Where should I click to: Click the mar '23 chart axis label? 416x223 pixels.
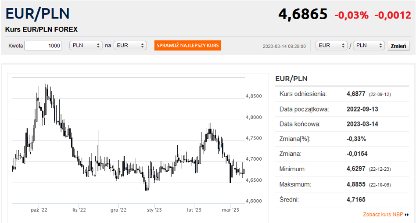pyautogui.click(x=230, y=210)
